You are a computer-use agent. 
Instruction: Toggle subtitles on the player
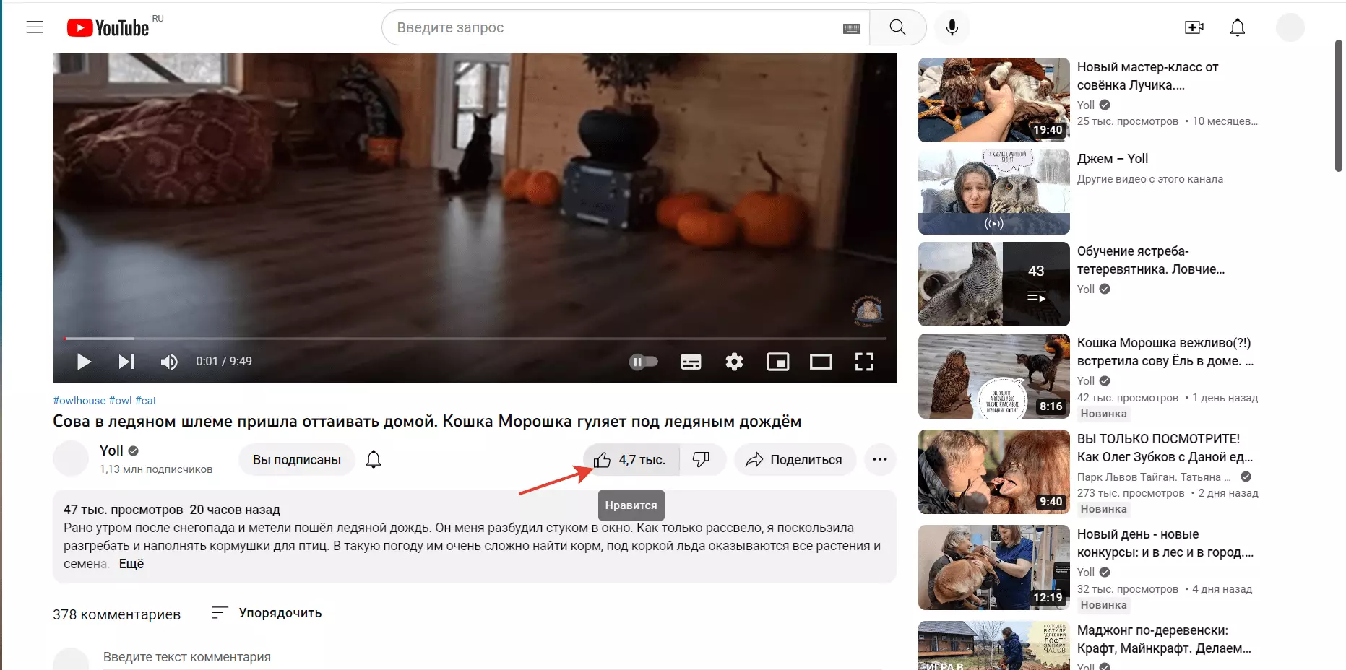point(691,362)
